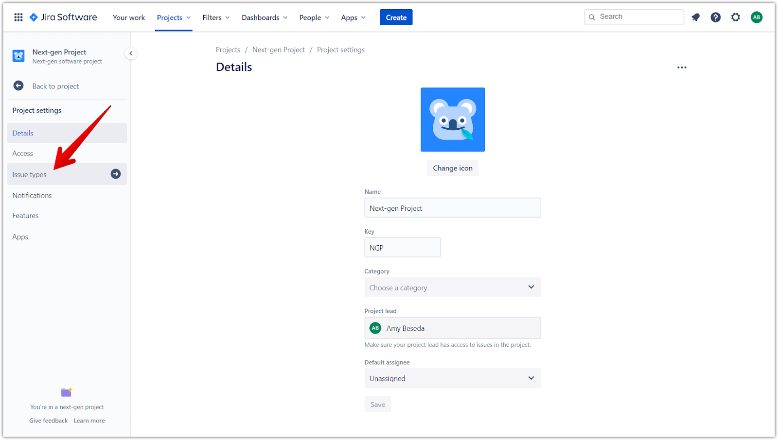Click the Next-gen Project breadcrumb link
The width and height of the screenshot is (778, 440).
click(x=279, y=50)
